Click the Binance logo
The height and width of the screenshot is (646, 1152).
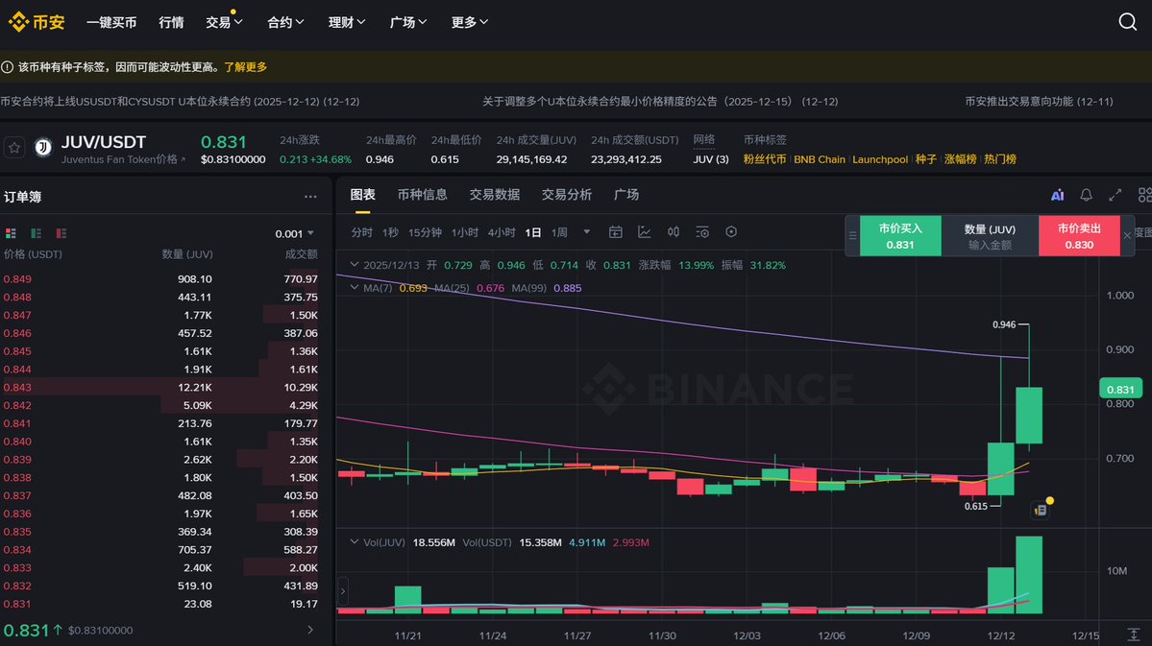click(x=36, y=22)
